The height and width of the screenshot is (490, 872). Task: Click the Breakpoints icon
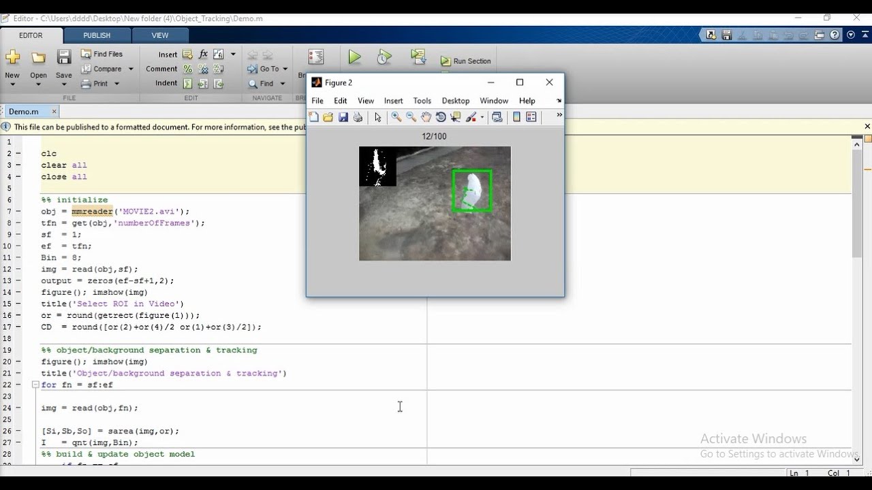(315, 57)
